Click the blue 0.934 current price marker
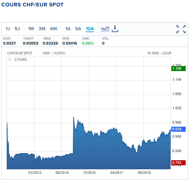Viewport: 190px width, 181px height. point(178,129)
